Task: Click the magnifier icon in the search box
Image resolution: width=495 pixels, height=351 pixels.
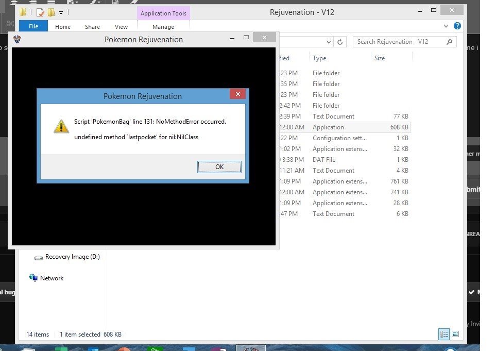Action: tap(449, 42)
